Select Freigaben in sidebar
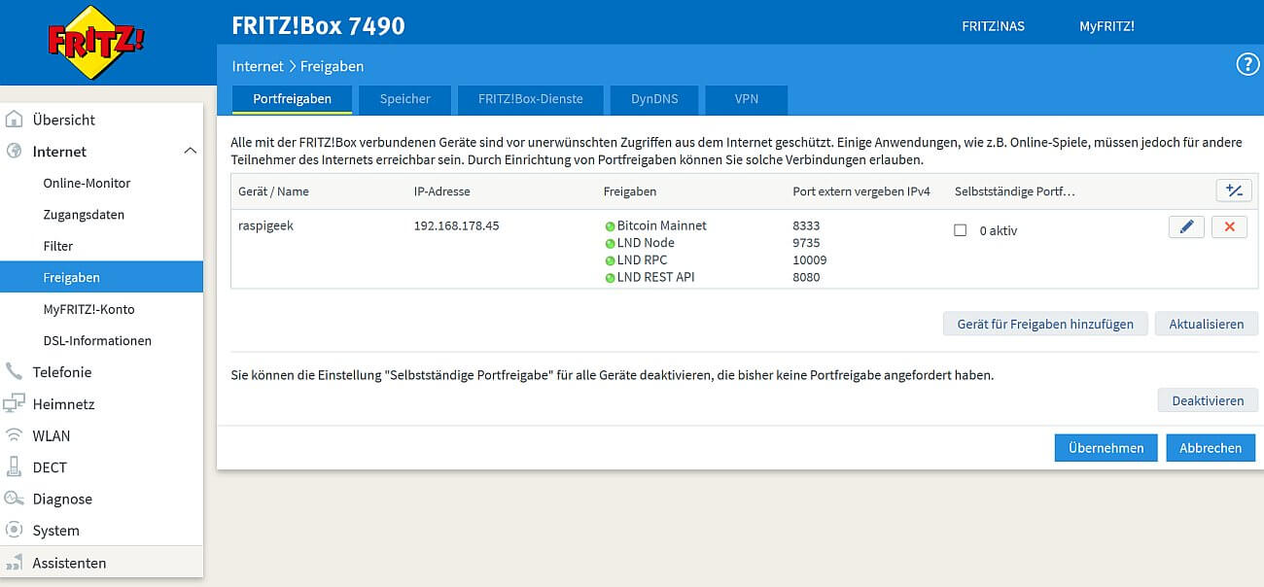Viewport: 1264px width, 587px height. pos(101,277)
